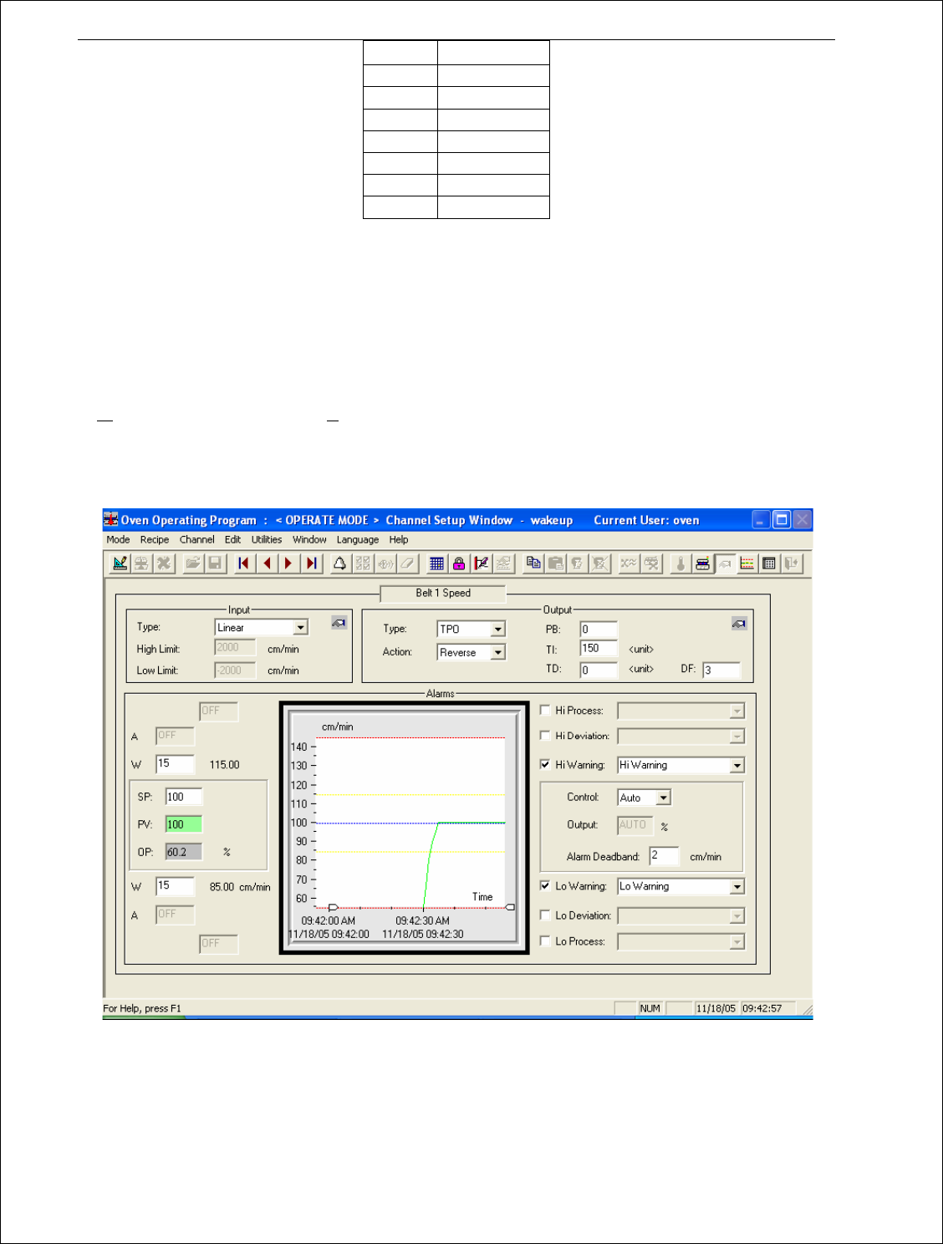943x1244 pixels.
Task: Click the Alarm Deadband field
Action: pos(665,855)
